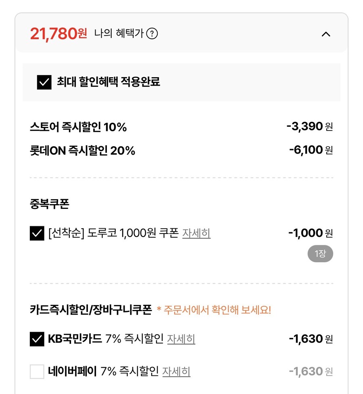Screen dimensions: 363x394
Task: Click the check icon beside KB국민카드 discount
Action: click(37, 339)
